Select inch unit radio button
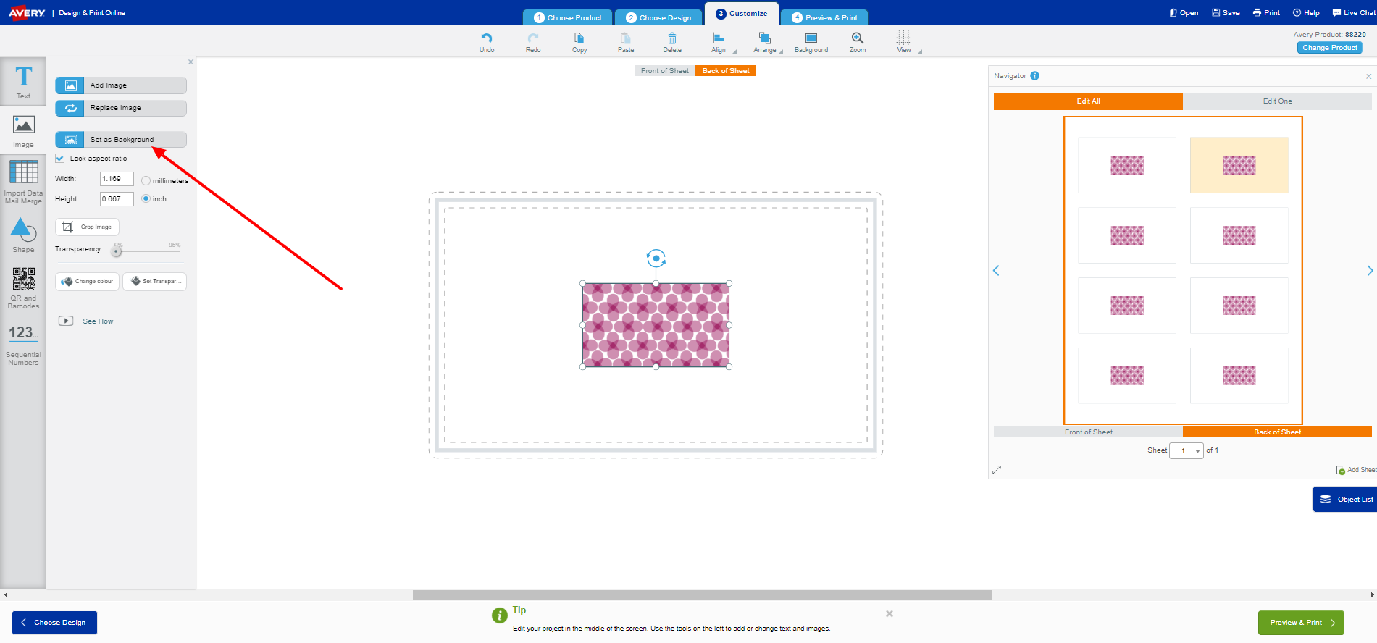This screenshot has width=1377, height=643. (x=146, y=198)
